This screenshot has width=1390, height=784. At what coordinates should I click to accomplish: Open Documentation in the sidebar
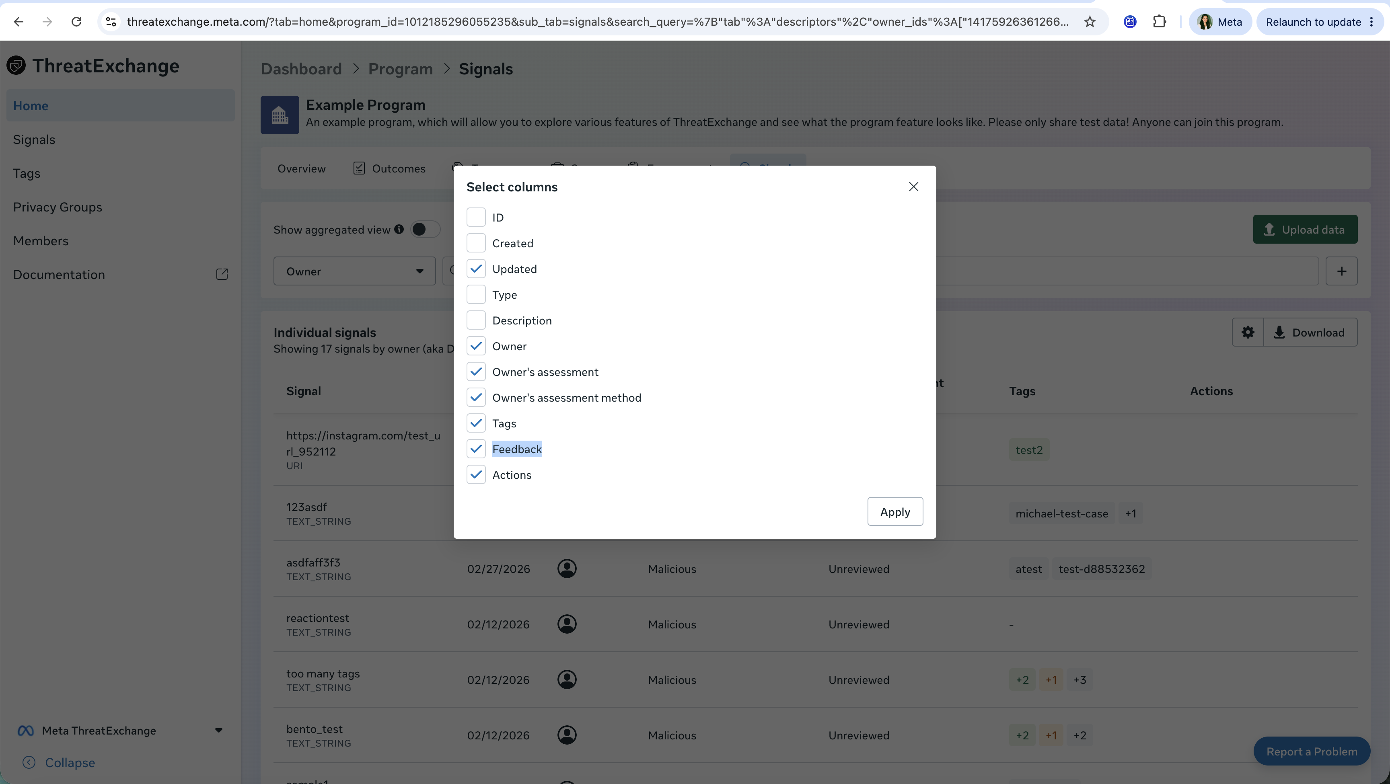point(120,275)
